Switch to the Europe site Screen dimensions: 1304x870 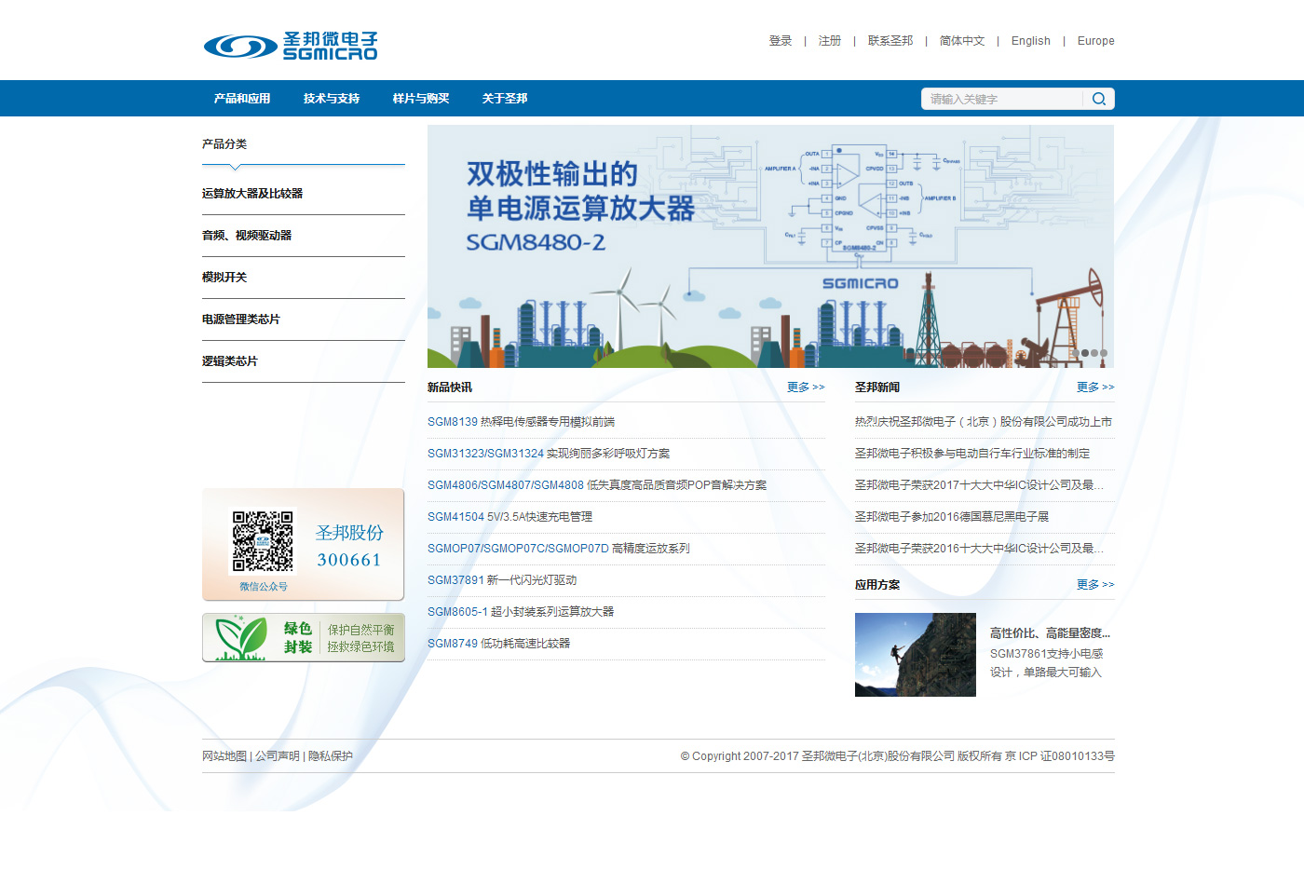(x=1096, y=41)
